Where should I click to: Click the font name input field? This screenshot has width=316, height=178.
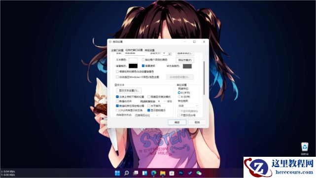click(135, 53)
